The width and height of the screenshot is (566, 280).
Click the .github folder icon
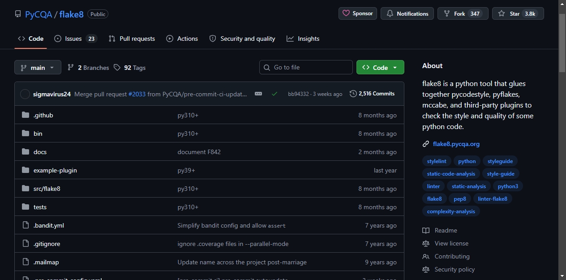tap(26, 115)
